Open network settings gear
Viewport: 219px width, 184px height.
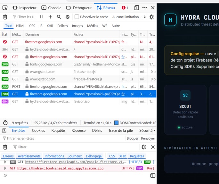coord(151,17)
